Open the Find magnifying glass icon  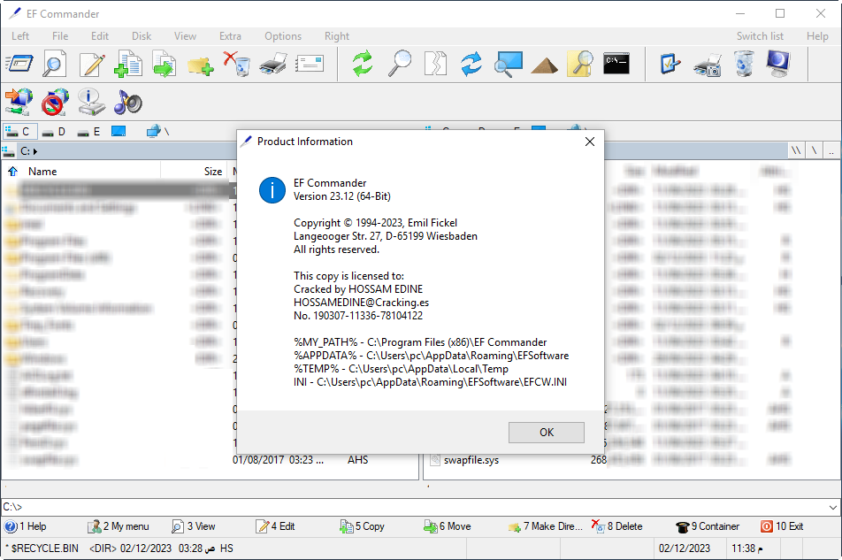coord(400,64)
